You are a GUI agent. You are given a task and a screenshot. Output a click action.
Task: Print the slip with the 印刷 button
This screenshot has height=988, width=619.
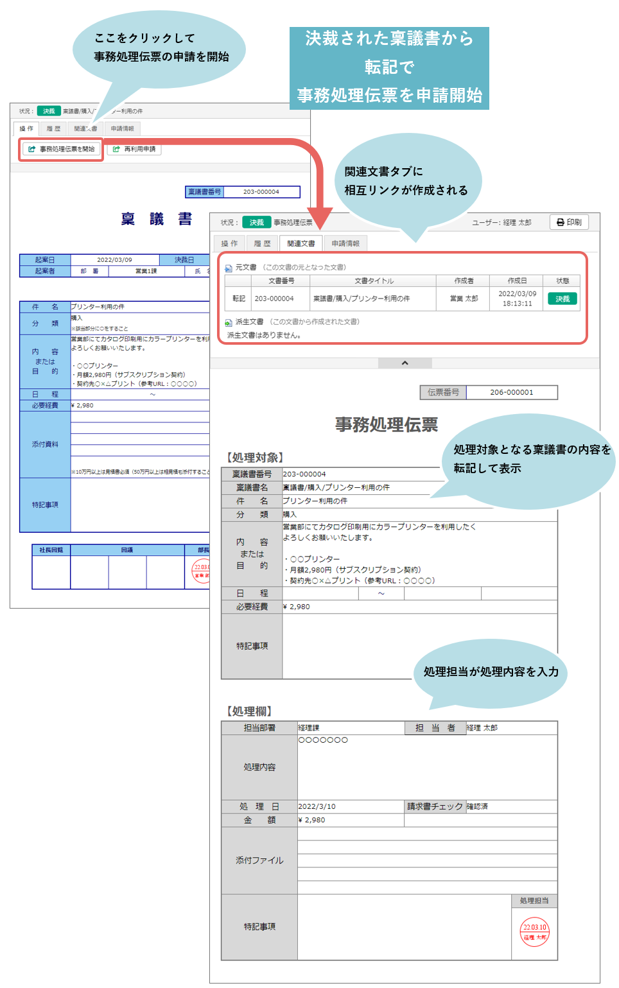point(569,222)
